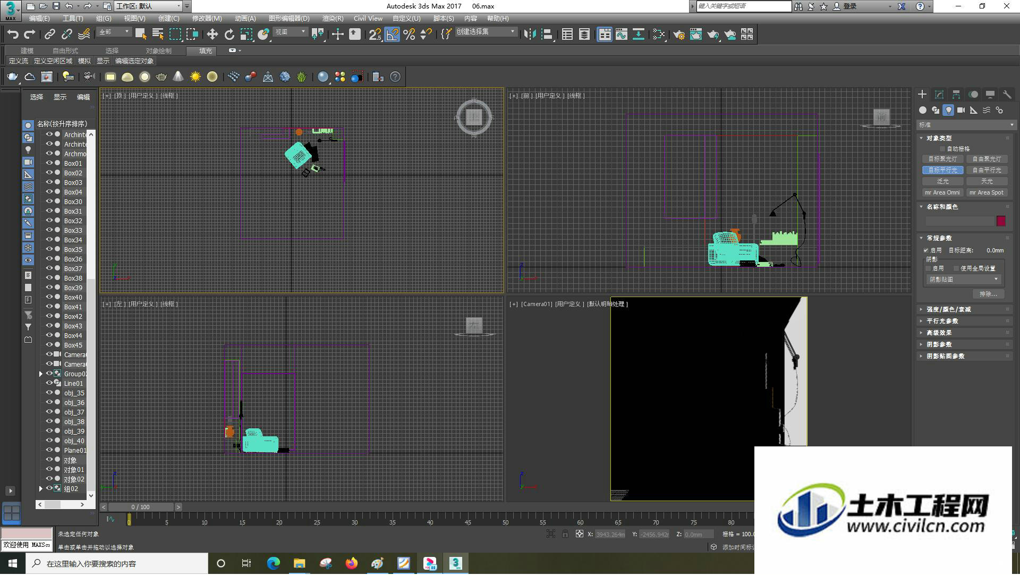Expand the Group02 tree item
1020x575 pixels.
(x=41, y=374)
